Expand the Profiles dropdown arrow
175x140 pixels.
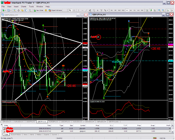tap(11, 10)
